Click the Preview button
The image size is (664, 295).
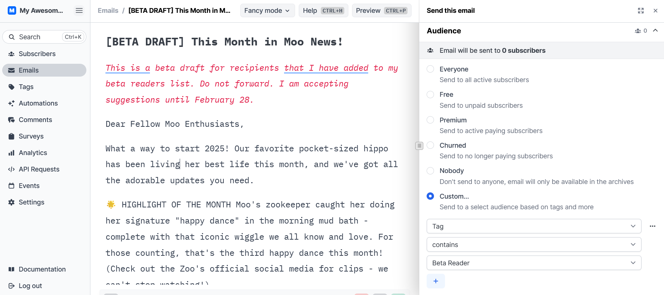[x=381, y=11]
